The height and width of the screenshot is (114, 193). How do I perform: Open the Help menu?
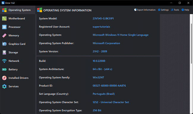(185, 10)
